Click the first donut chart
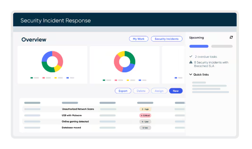This screenshot has width=252, height=149. tap(52, 62)
